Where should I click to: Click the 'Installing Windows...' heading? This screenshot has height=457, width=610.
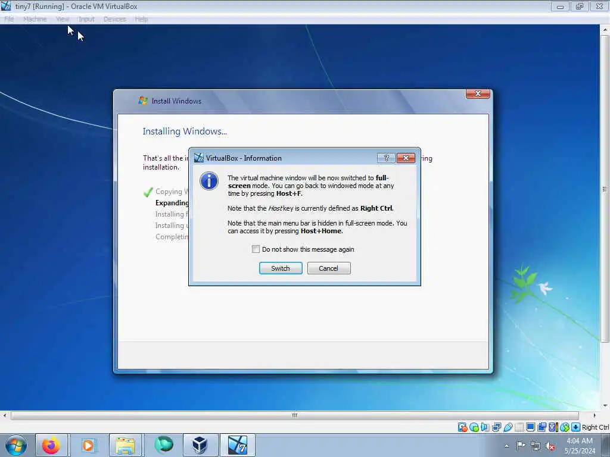185,132
